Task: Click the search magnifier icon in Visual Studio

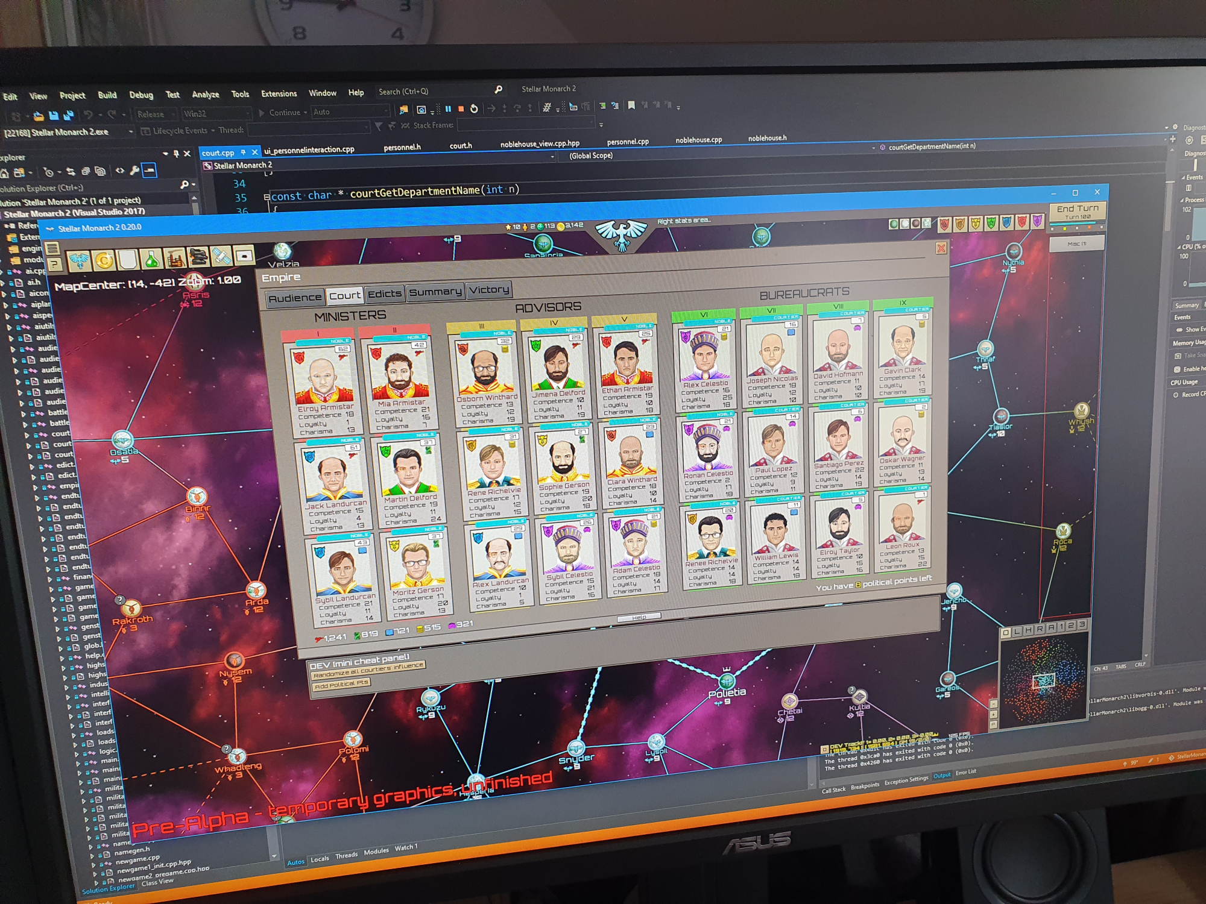Action: (x=499, y=90)
